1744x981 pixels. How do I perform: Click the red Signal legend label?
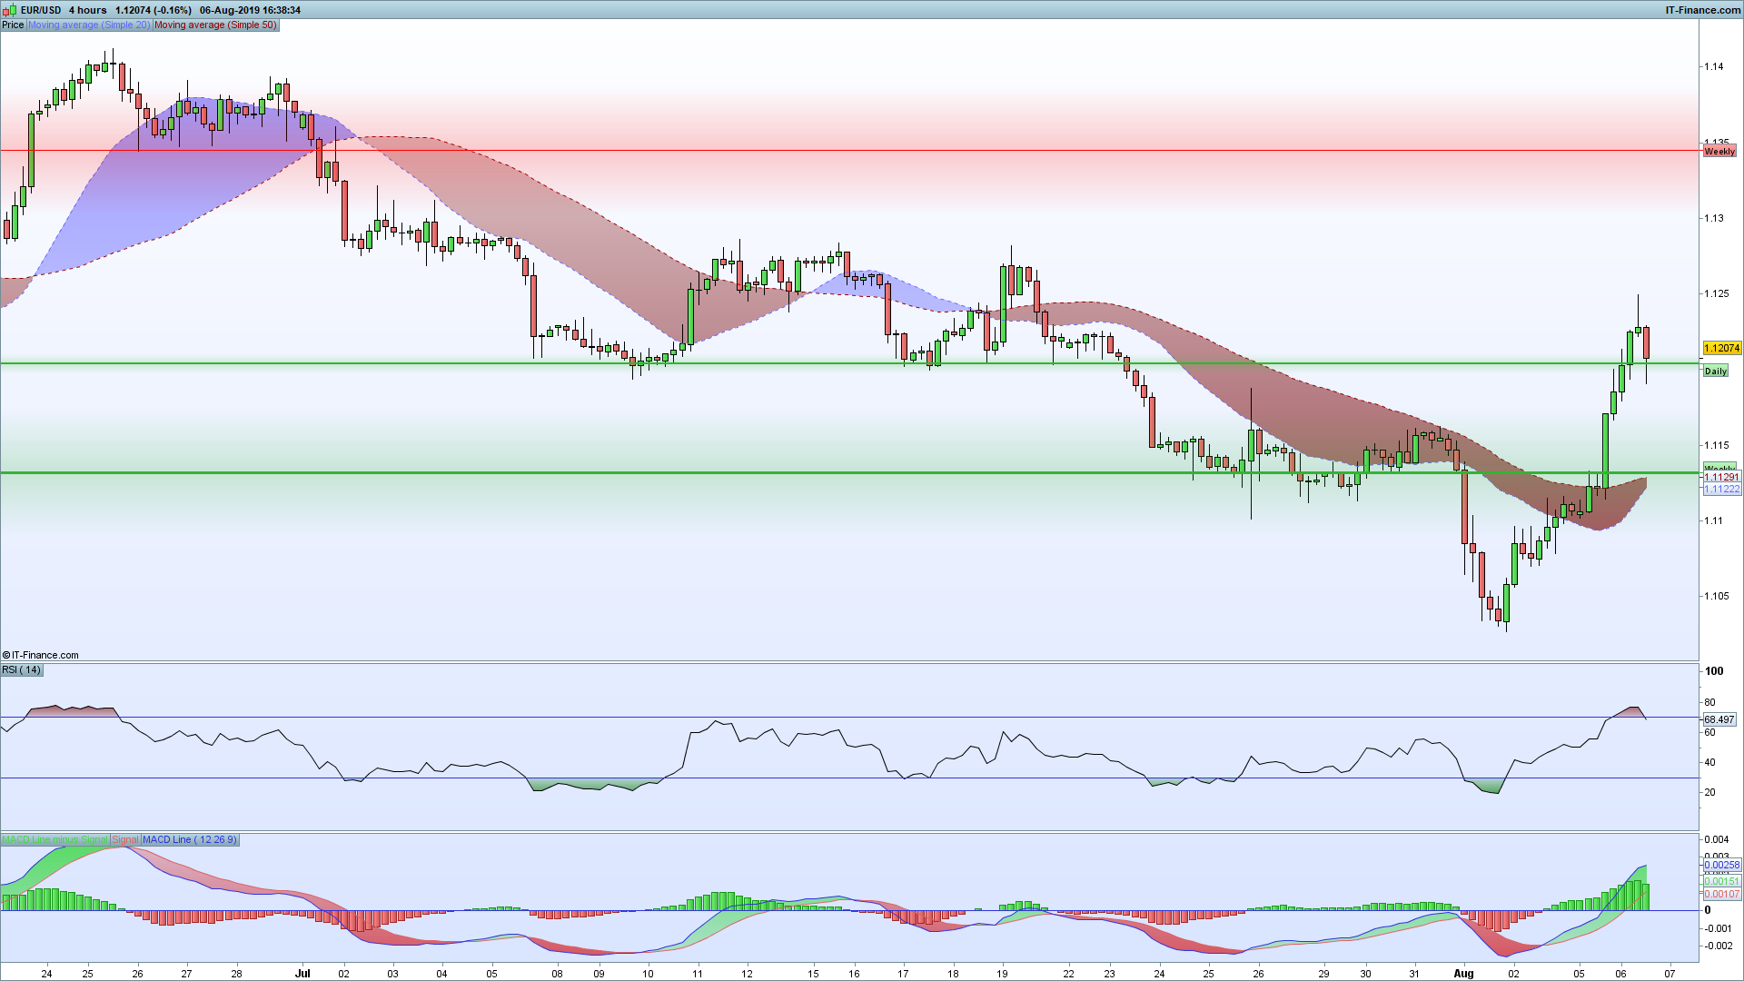[125, 839]
